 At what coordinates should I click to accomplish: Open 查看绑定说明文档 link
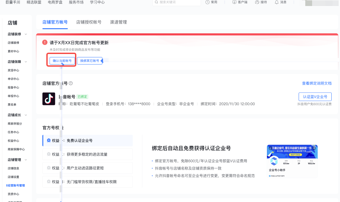tap(317, 83)
